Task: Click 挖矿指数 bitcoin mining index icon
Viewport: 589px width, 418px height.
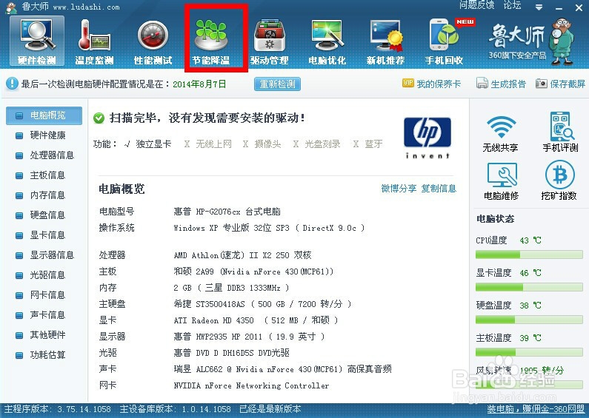Action: click(559, 181)
